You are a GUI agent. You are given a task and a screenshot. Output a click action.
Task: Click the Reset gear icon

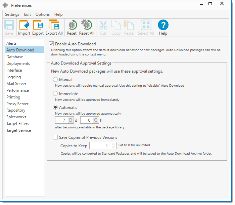click(72, 25)
